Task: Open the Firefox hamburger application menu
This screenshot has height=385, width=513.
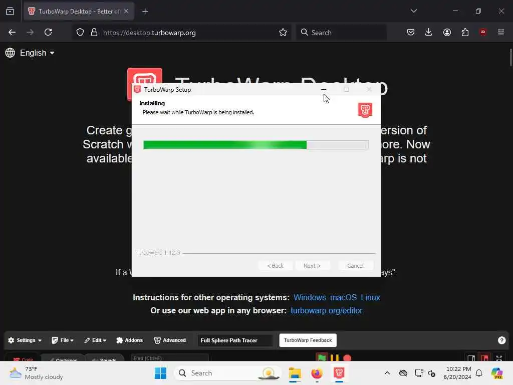Action: (501, 32)
